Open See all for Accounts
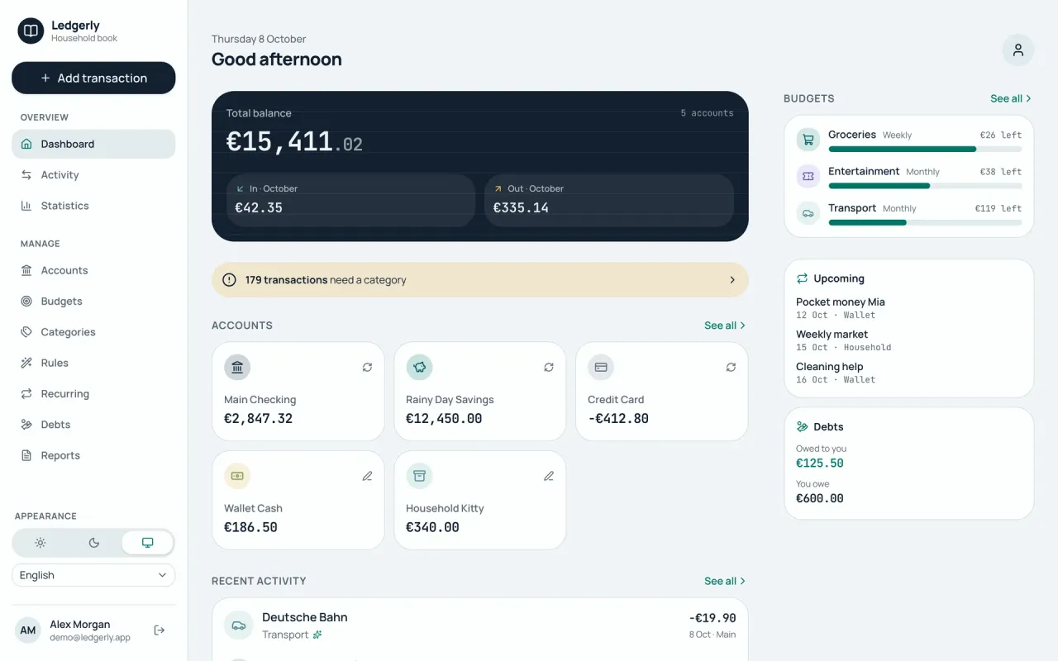The width and height of the screenshot is (1058, 661). (x=725, y=326)
